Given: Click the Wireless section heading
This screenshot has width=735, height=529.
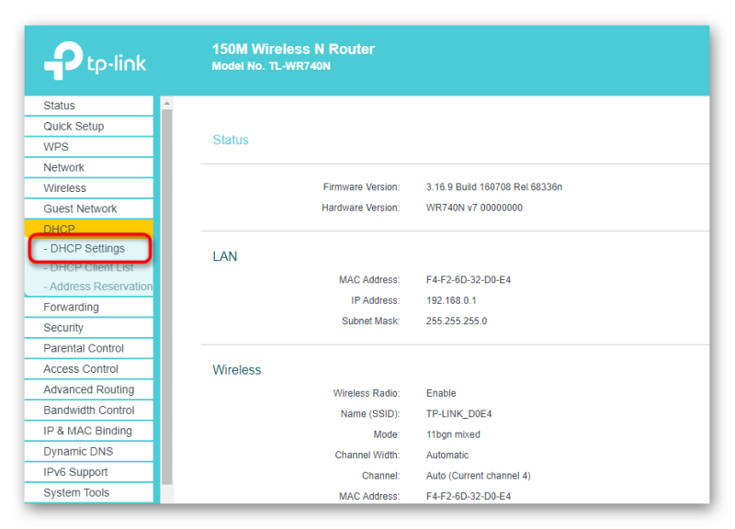Looking at the screenshot, I should point(237,370).
